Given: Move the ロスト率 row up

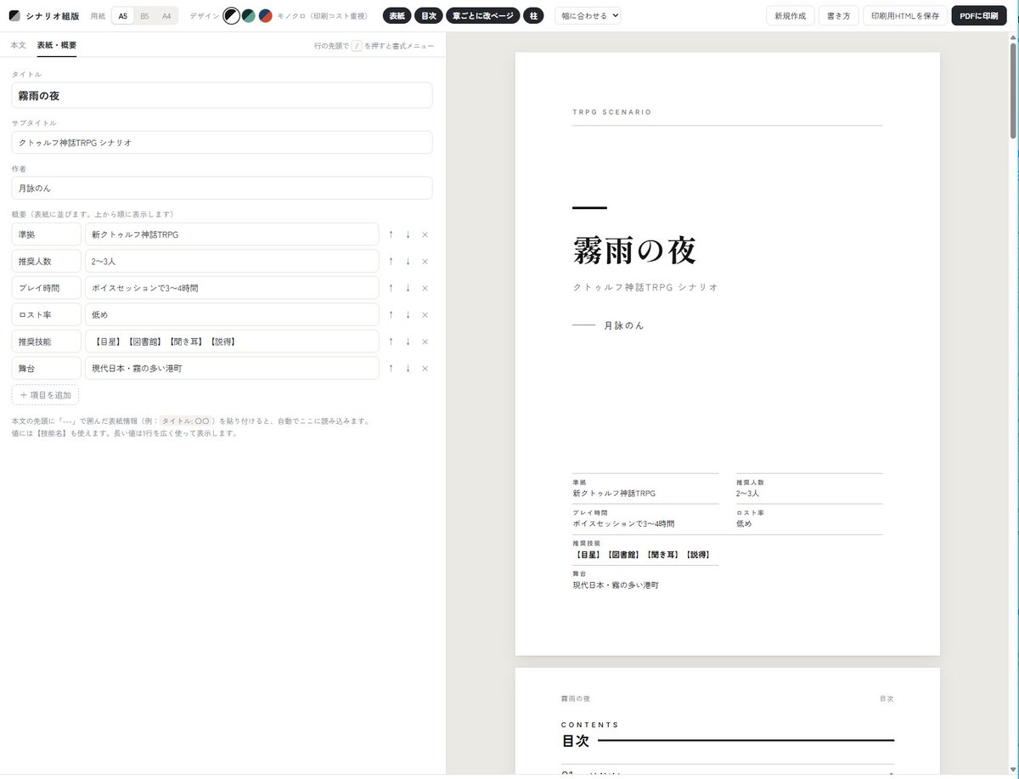Looking at the screenshot, I should pos(391,314).
